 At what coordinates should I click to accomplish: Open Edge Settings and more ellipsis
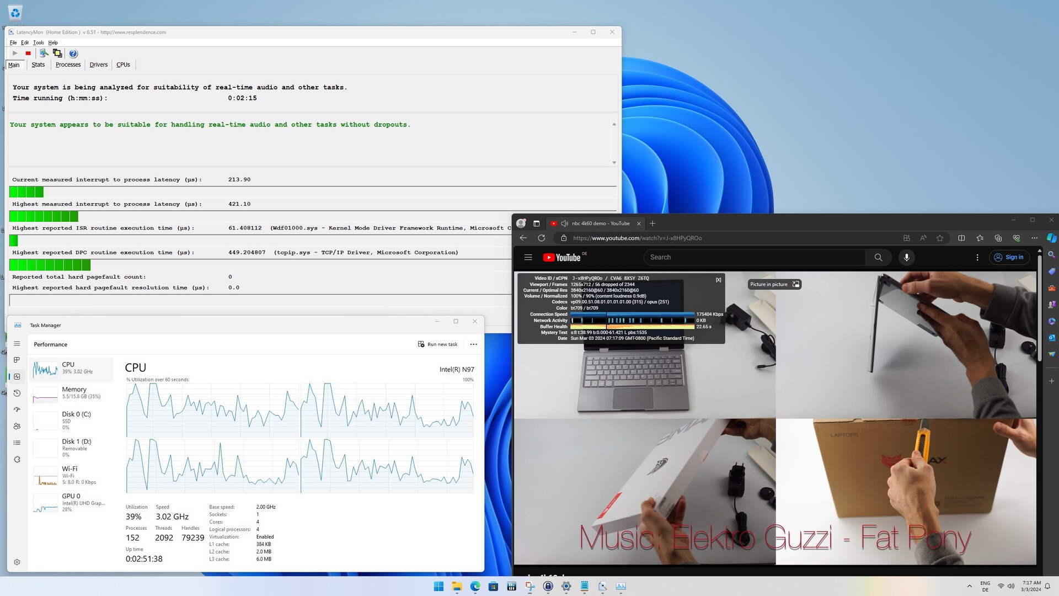click(x=1034, y=238)
